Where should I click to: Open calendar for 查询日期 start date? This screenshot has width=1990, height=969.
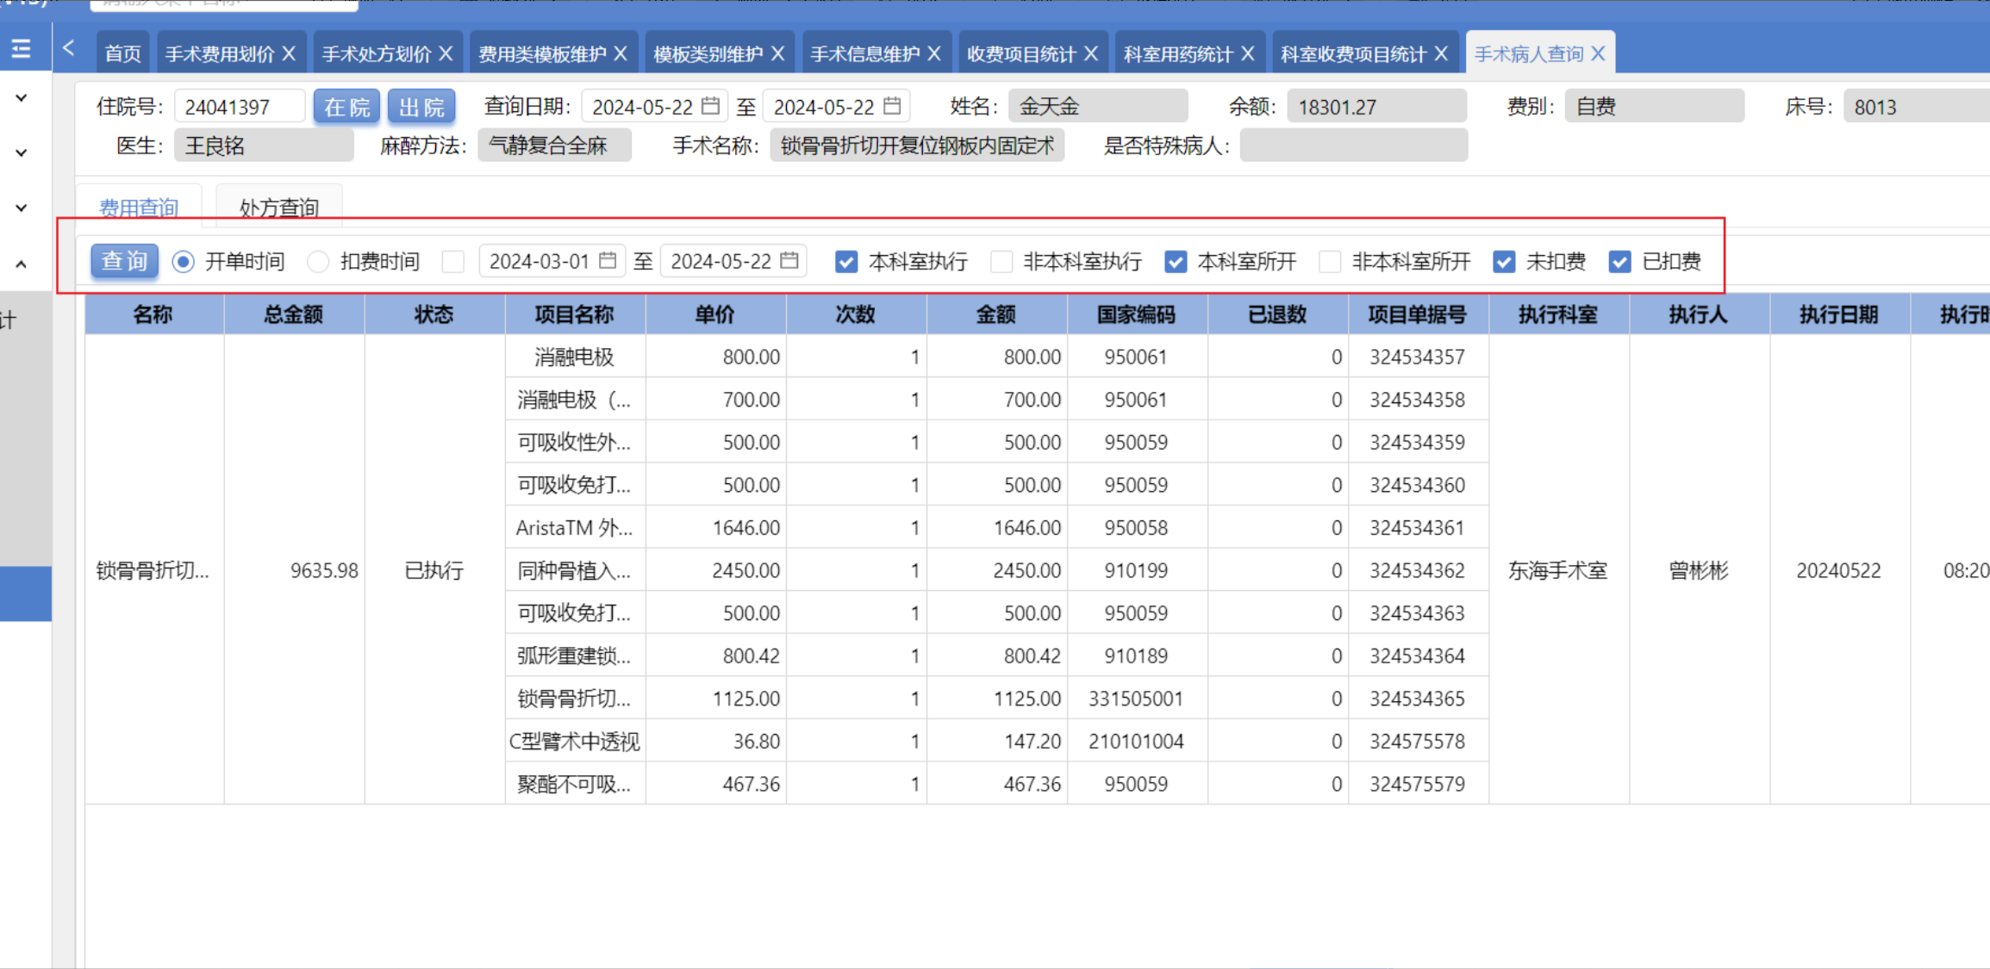click(710, 106)
